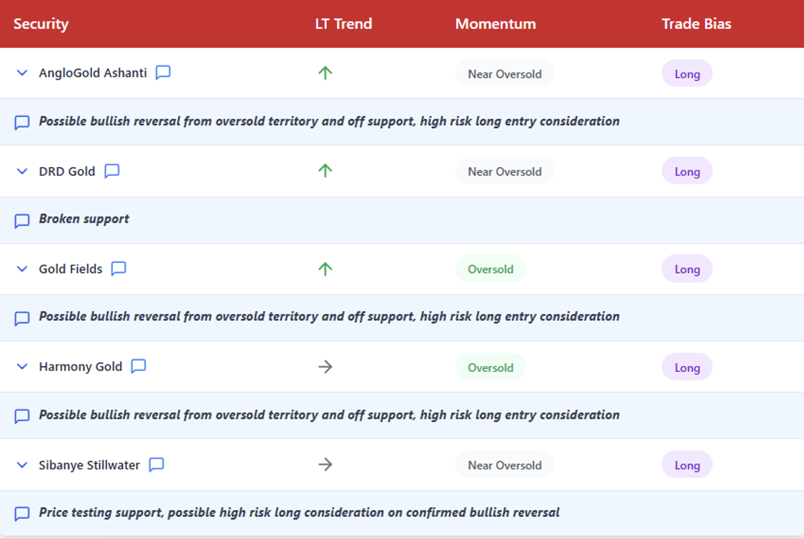Click the Sibanye Stillwater price testing note

click(299, 512)
